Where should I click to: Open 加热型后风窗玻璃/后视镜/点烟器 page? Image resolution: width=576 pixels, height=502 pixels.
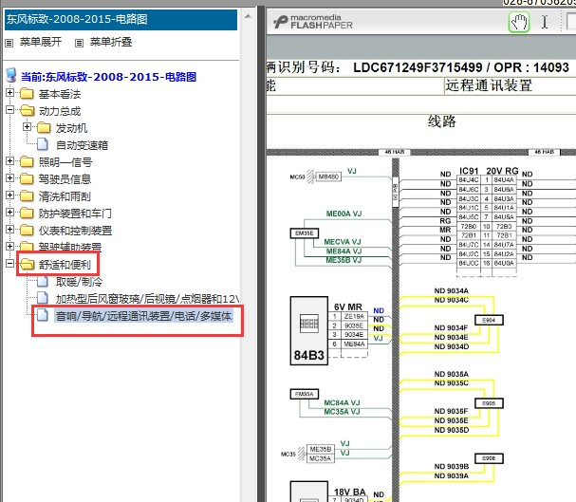pos(147,299)
